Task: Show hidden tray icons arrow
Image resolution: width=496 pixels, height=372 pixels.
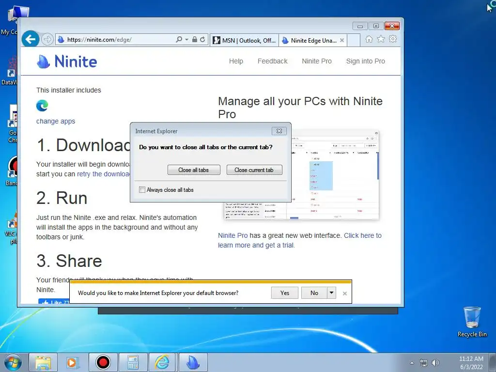Action: click(412, 363)
